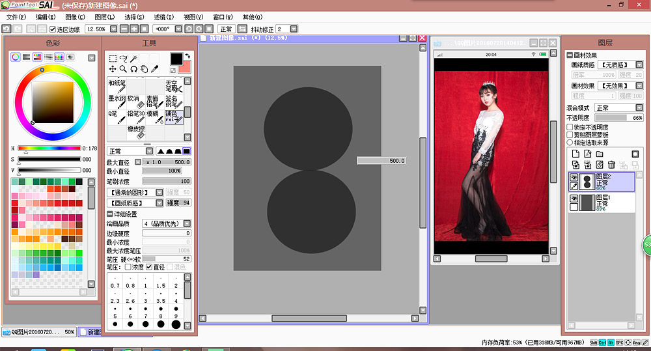The height and width of the screenshot is (351, 651).
Task: Delete layer with the trash icon
Action: coord(612,165)
